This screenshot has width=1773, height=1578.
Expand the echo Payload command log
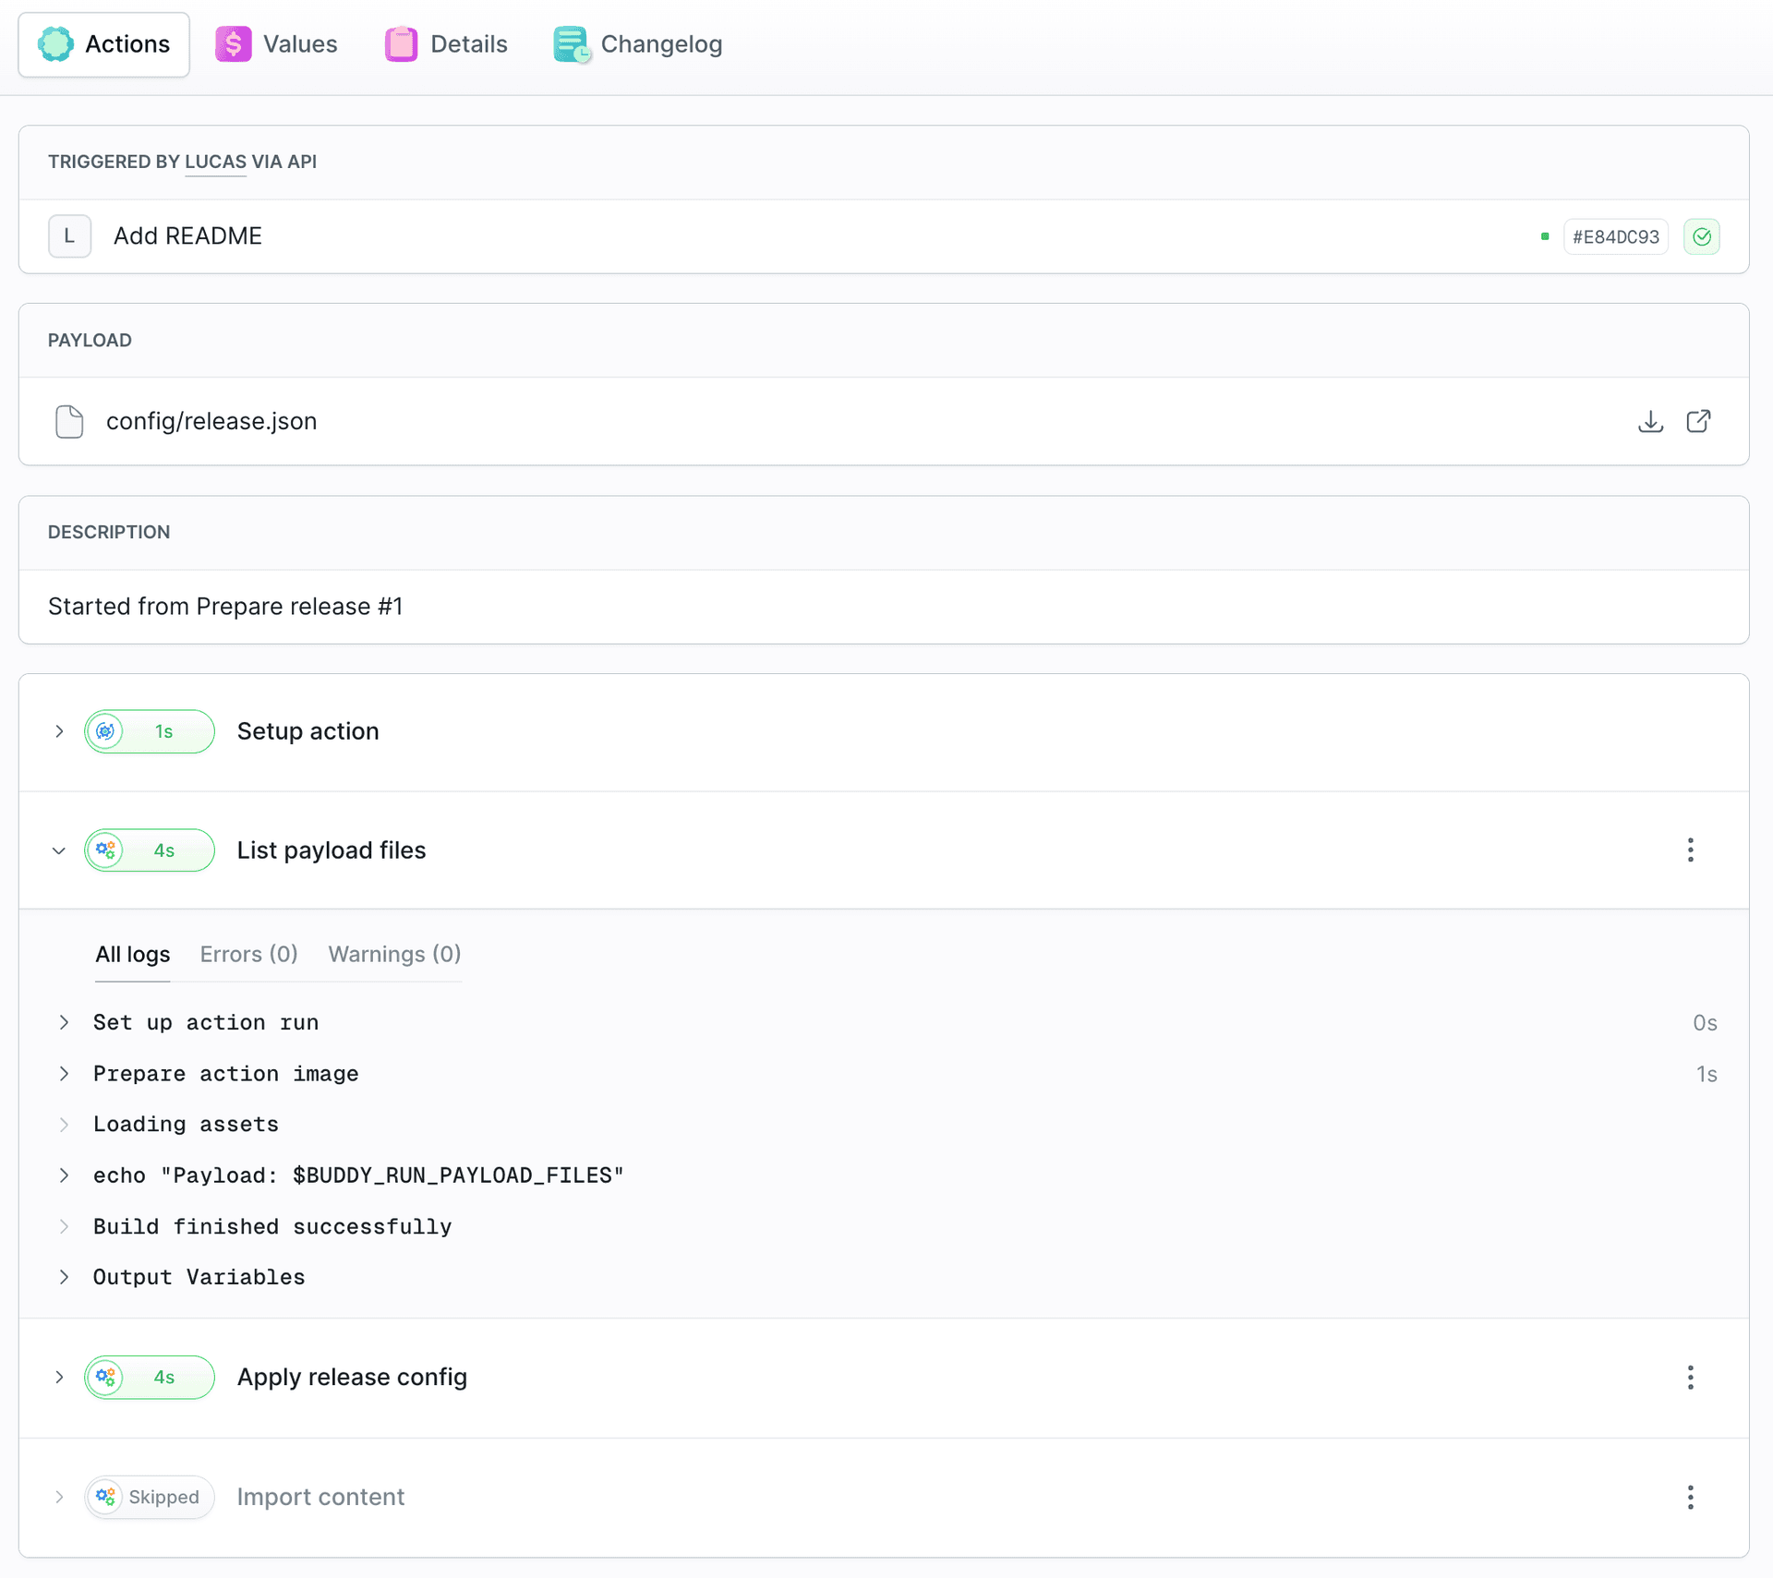[64, 1175]
